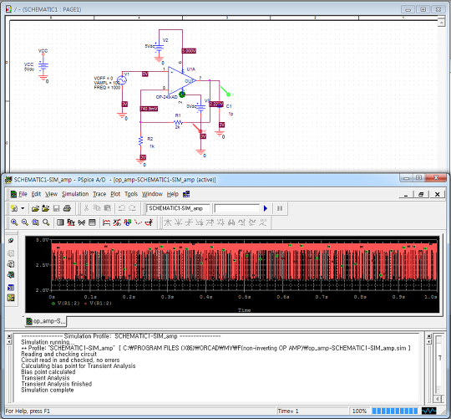Save with the floppy disk icon
Image resolution: width=451 pixels, height=419 pixels.
tap(57, 208)
